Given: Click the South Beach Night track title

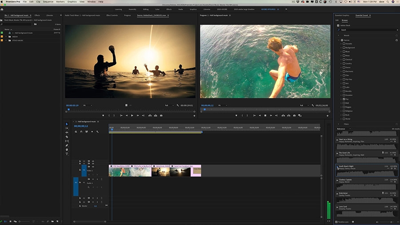Looking at the screenshot, I should click(346, 166).
